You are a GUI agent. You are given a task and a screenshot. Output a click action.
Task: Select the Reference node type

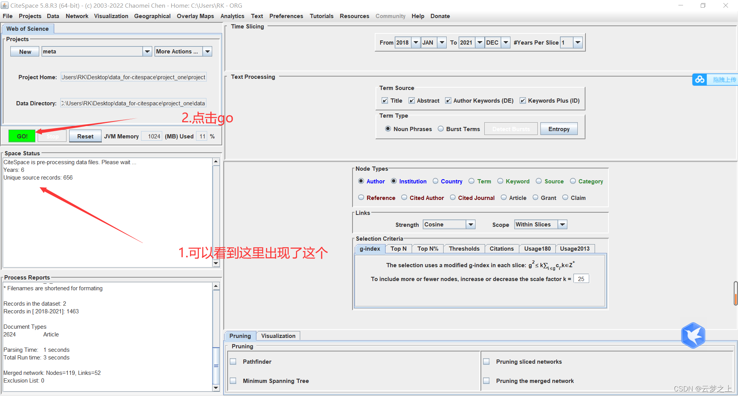[361, 198]
